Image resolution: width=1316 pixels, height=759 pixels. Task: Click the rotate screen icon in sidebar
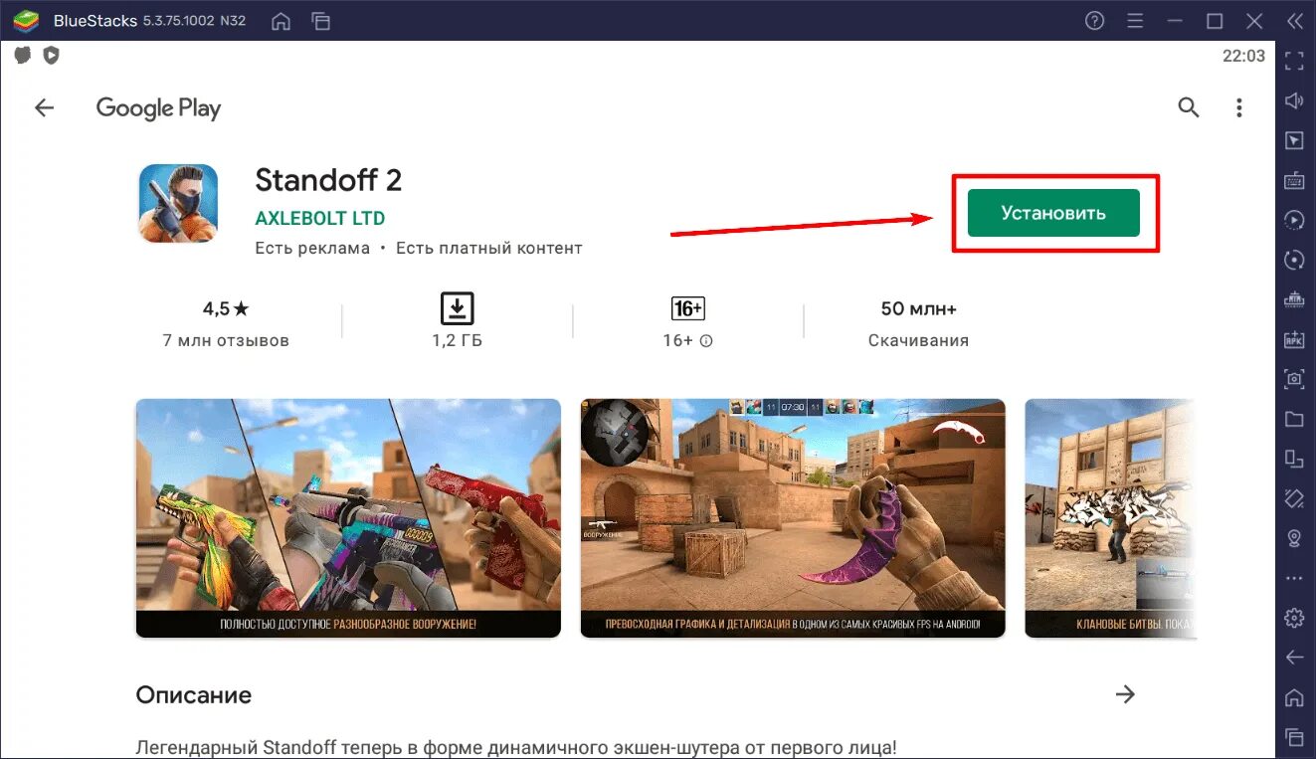(1294, 498)
